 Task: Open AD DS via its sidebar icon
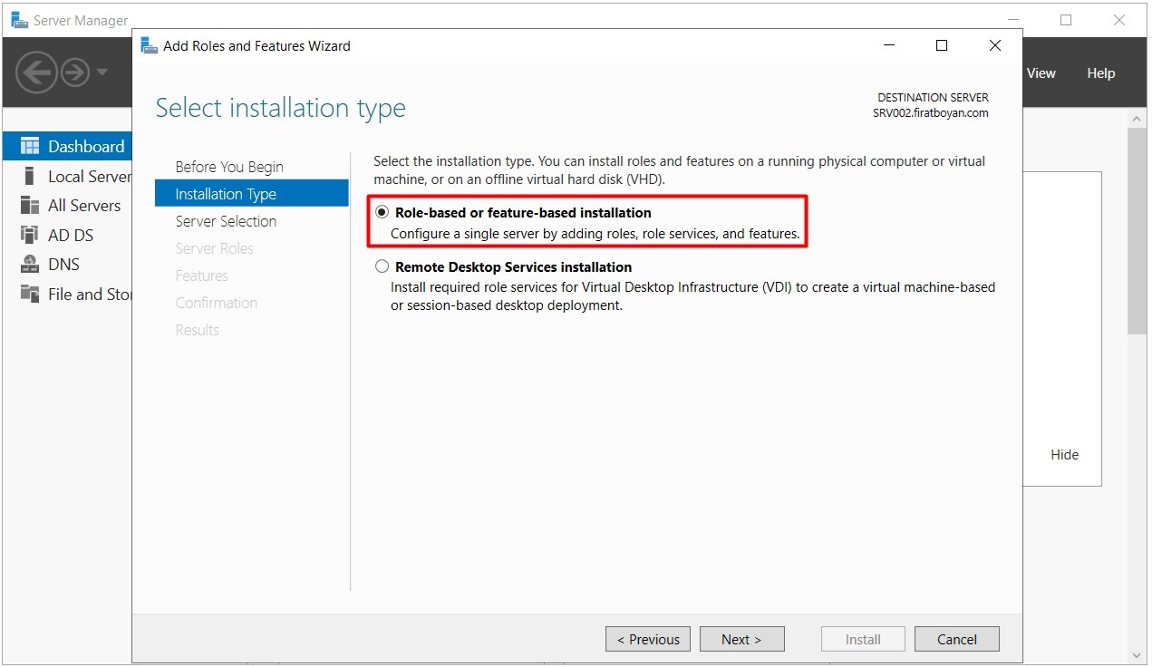(30, 236)
